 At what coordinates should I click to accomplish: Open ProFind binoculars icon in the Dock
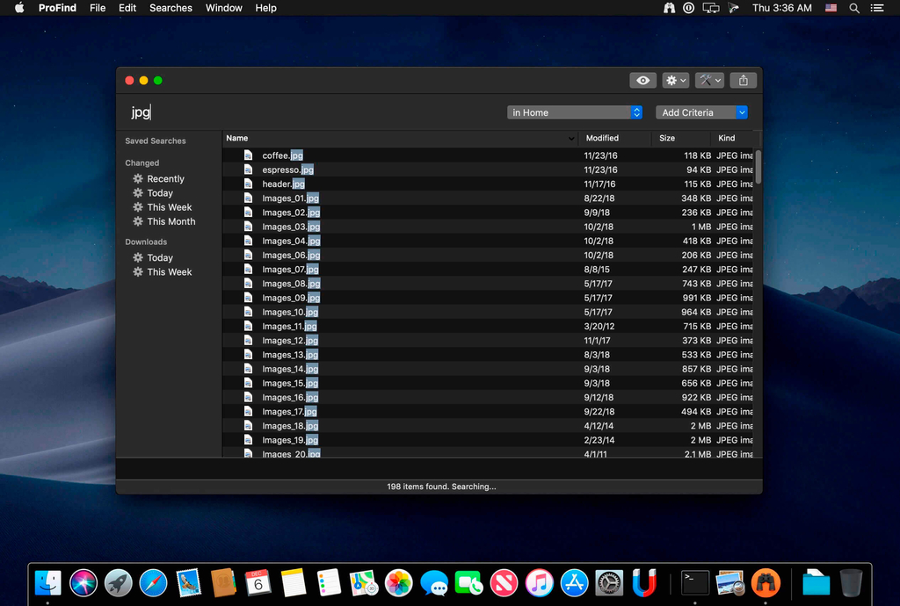[766, 581]
